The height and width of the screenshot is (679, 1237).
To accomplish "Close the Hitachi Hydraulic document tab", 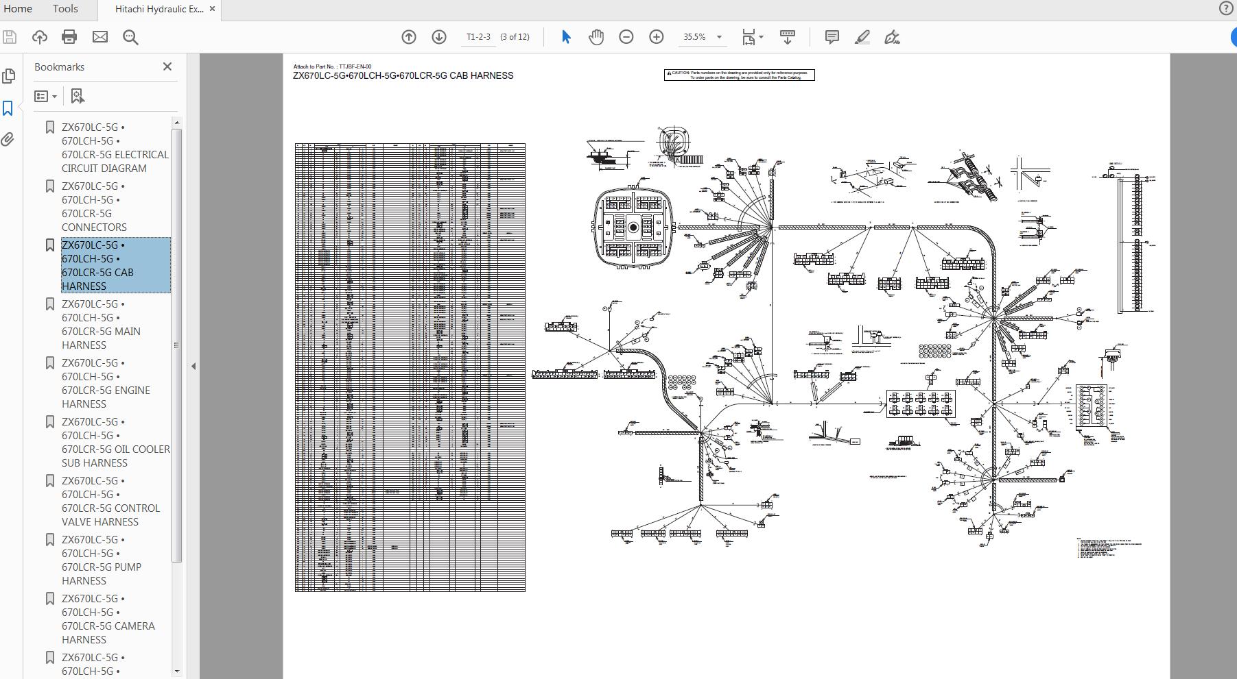I will click(212, 9).
